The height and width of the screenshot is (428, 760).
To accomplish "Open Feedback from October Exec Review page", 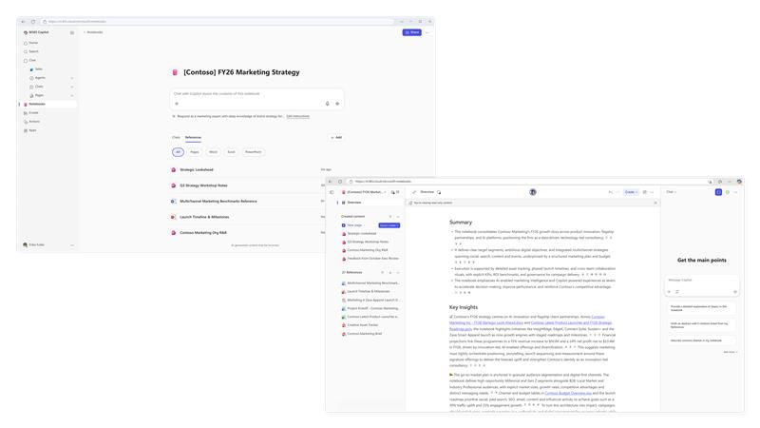I will 372,258.
